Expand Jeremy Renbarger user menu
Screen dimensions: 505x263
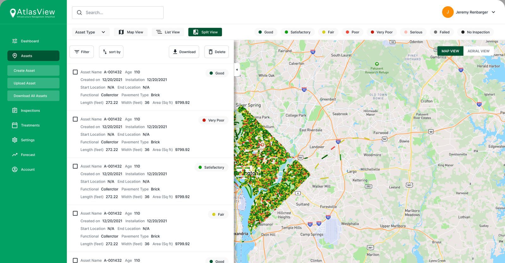point(493,12)
